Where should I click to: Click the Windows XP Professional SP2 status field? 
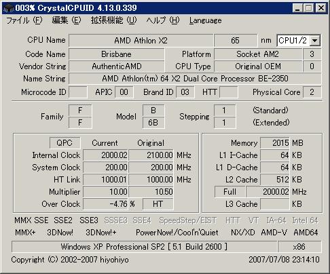point(144,247)
